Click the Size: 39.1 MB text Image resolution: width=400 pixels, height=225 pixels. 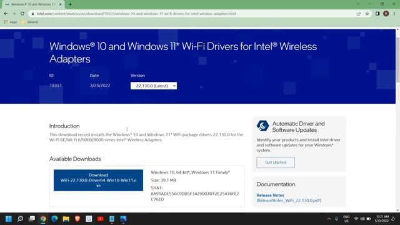tap(163, 180)
